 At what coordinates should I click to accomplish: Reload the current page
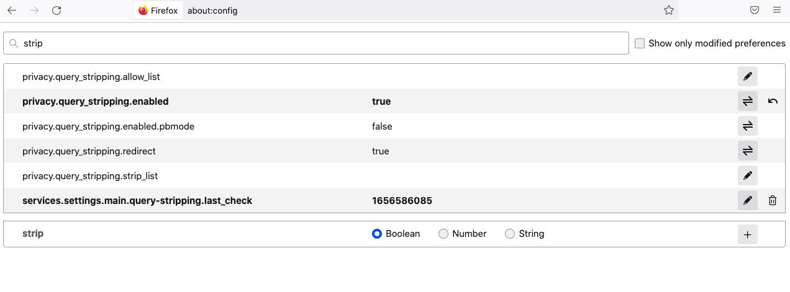[57, 11]
